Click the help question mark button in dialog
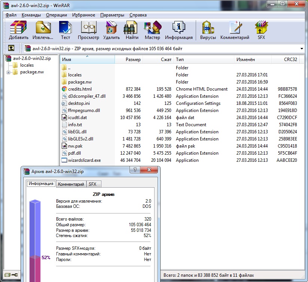 [x=135, y=170]
